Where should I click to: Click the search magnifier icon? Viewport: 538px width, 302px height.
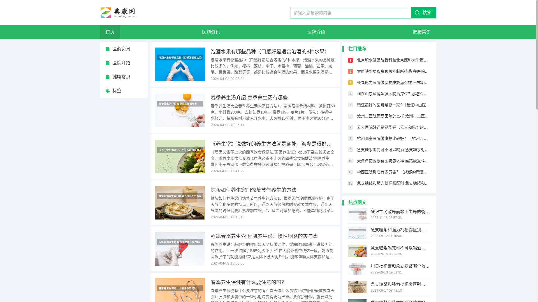pyautogui.click(x=417, y=13)
